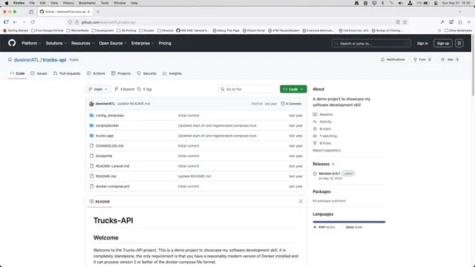Expand the Enterprise menu
Viewport: 475px width, 267px height.
pos(142,43)
